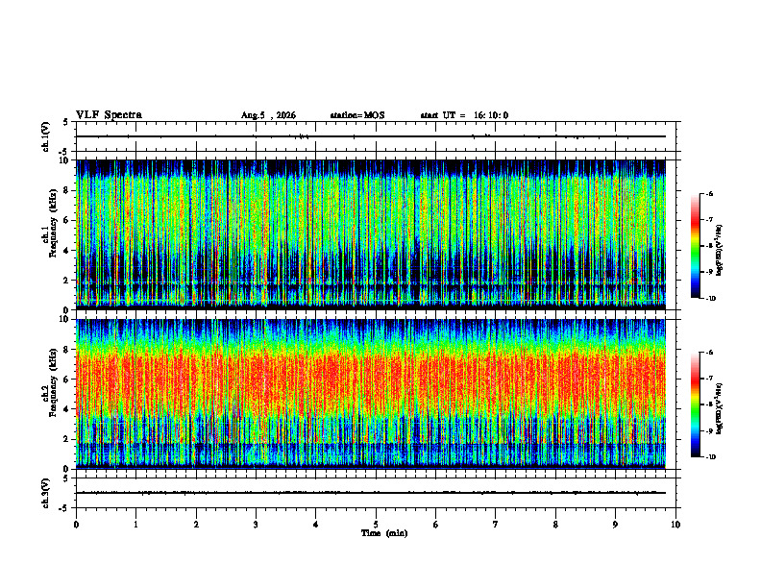
Task: Click time axis tick label "6"
Action: coord(436,525)
